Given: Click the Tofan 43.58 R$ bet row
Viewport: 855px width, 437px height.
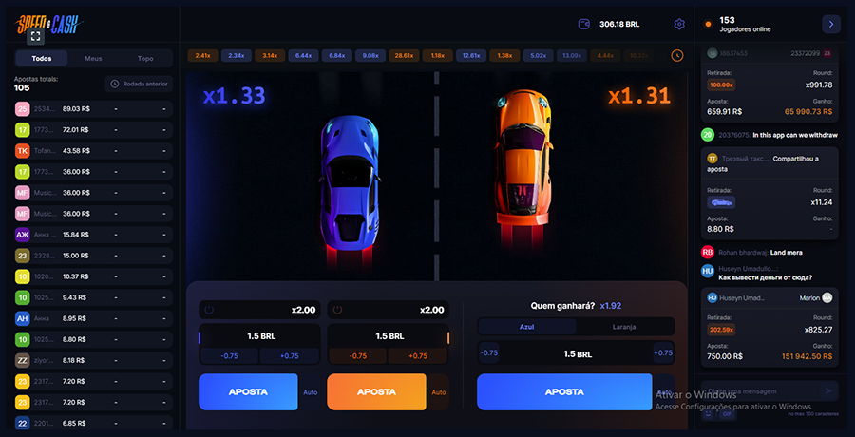Looking at the screenshot, I should [93, 151].
